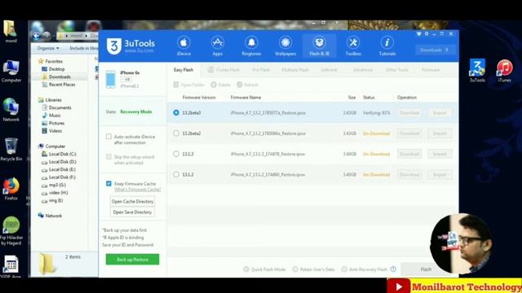Open the iTunes desktop shortcut
The width and height of the screenshot is (522, 293).
504,70
